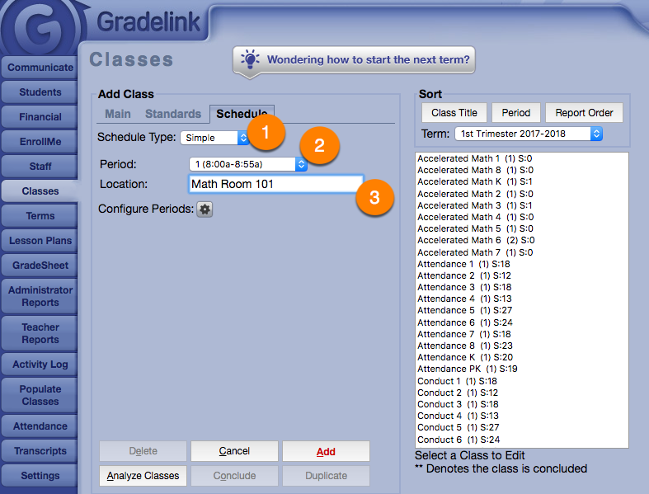Click the Analyze Classes button
The height and width of the screenshot is (494, 649).
pyautogui.click(x=144, y=476)
